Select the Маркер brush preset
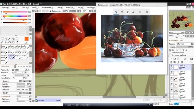This screenshot has width=194, height=109. click(x=18, y=57)
